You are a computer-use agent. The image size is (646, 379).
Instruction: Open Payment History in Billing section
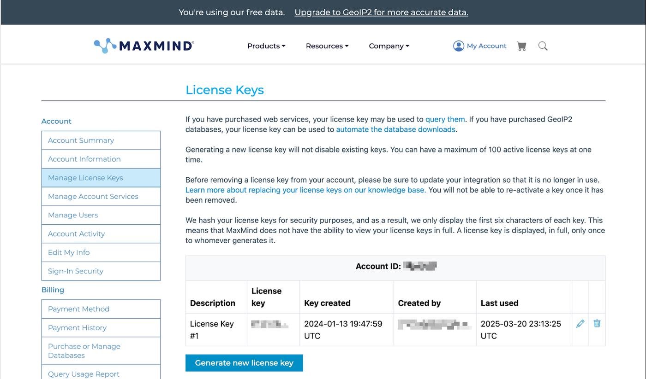(101, 328)
